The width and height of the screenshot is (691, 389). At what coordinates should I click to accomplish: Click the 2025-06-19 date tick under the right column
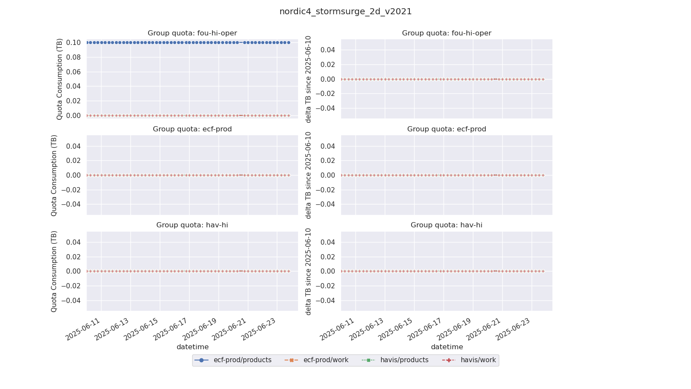point(455,329)
